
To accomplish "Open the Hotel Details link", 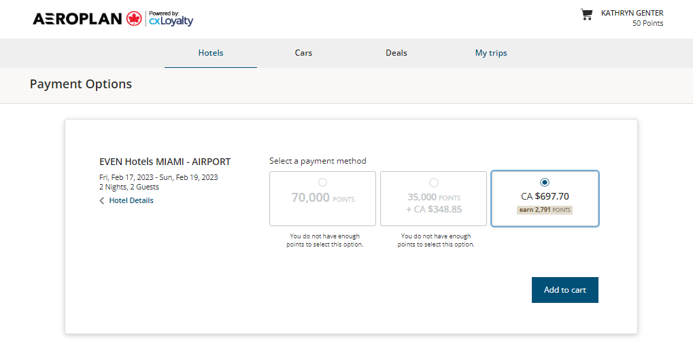I will [131, 201].
